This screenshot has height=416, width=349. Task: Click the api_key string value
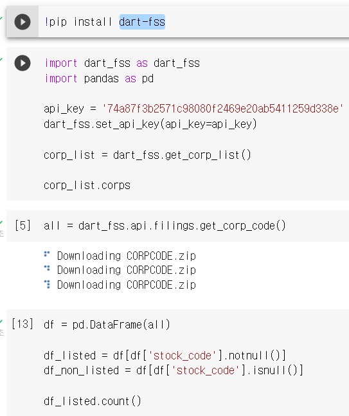[x=222, y=109]
